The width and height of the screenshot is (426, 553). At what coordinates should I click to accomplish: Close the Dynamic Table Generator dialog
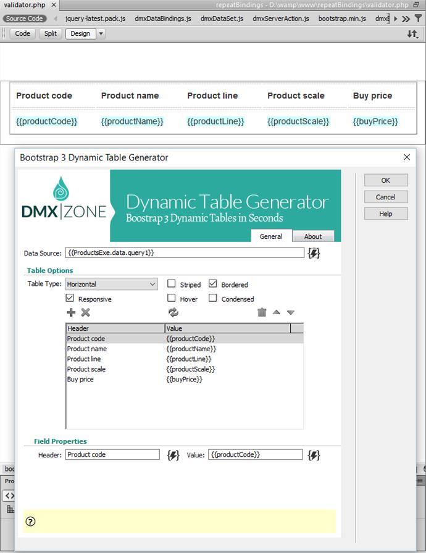point(407,157)
